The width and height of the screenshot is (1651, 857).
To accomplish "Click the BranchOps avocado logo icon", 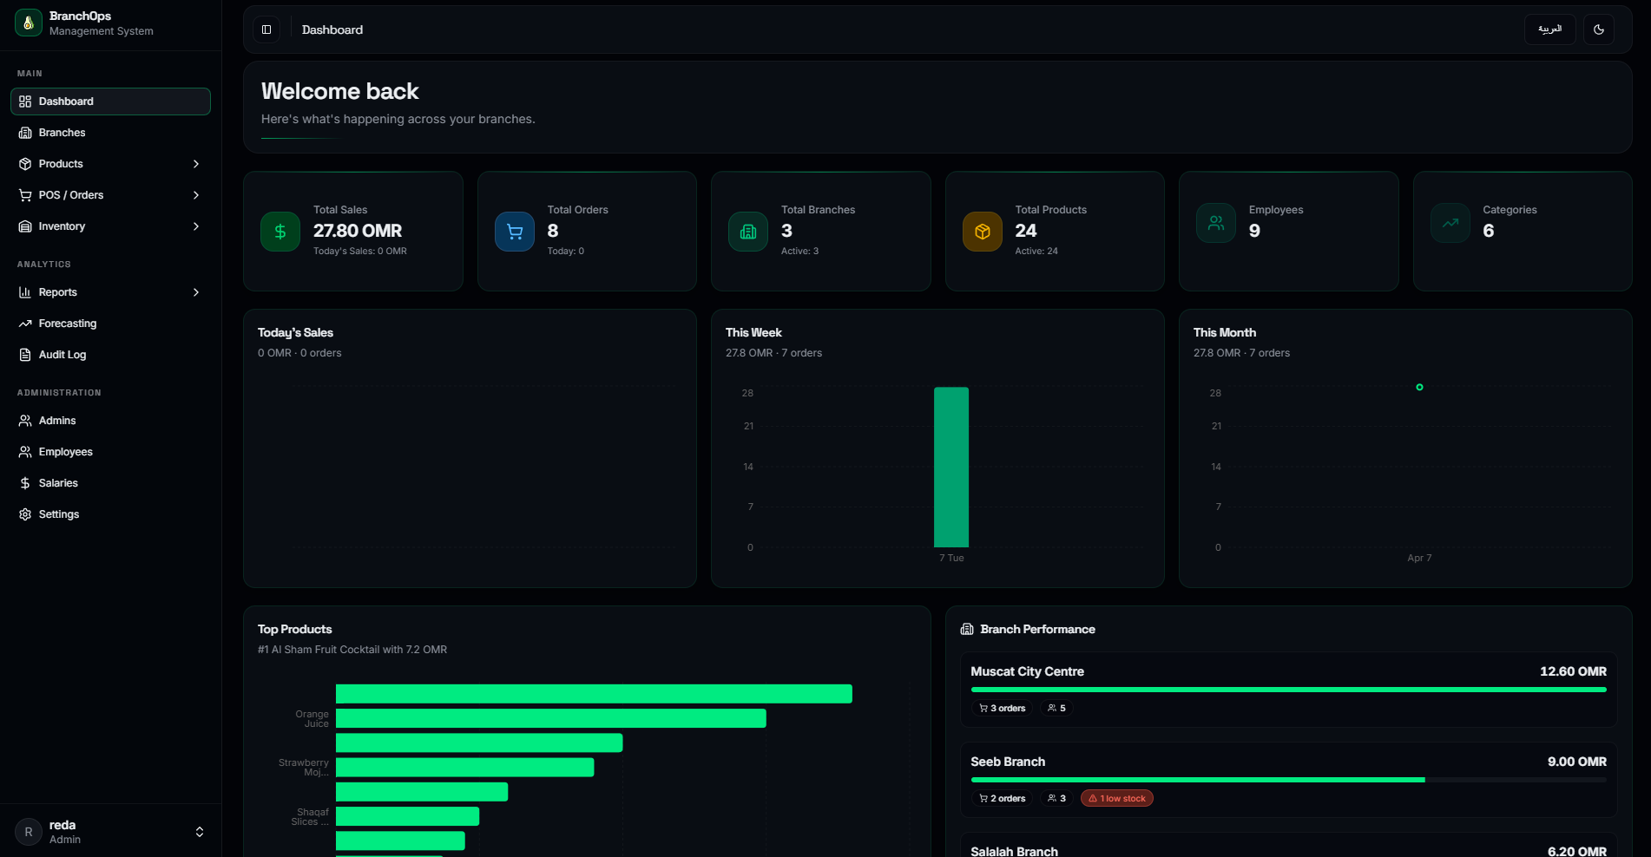I will click(29, 23).
